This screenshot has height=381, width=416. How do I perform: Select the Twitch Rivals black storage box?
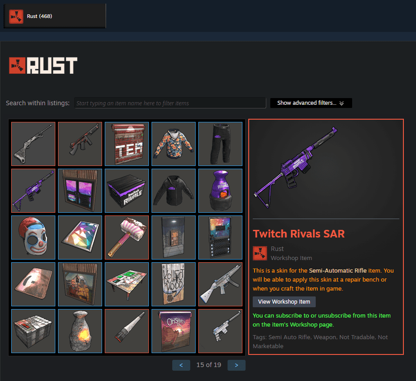127,191
